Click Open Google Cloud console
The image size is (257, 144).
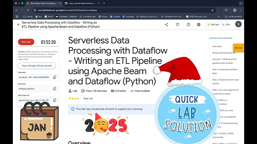pyautogui.click(x=37, y=66)
